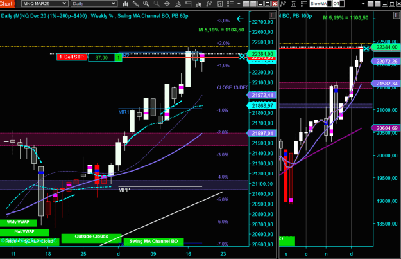Click the 22384,00 price marker on right chart
This screenshot has height=259, width=401.
click(386, 47)
